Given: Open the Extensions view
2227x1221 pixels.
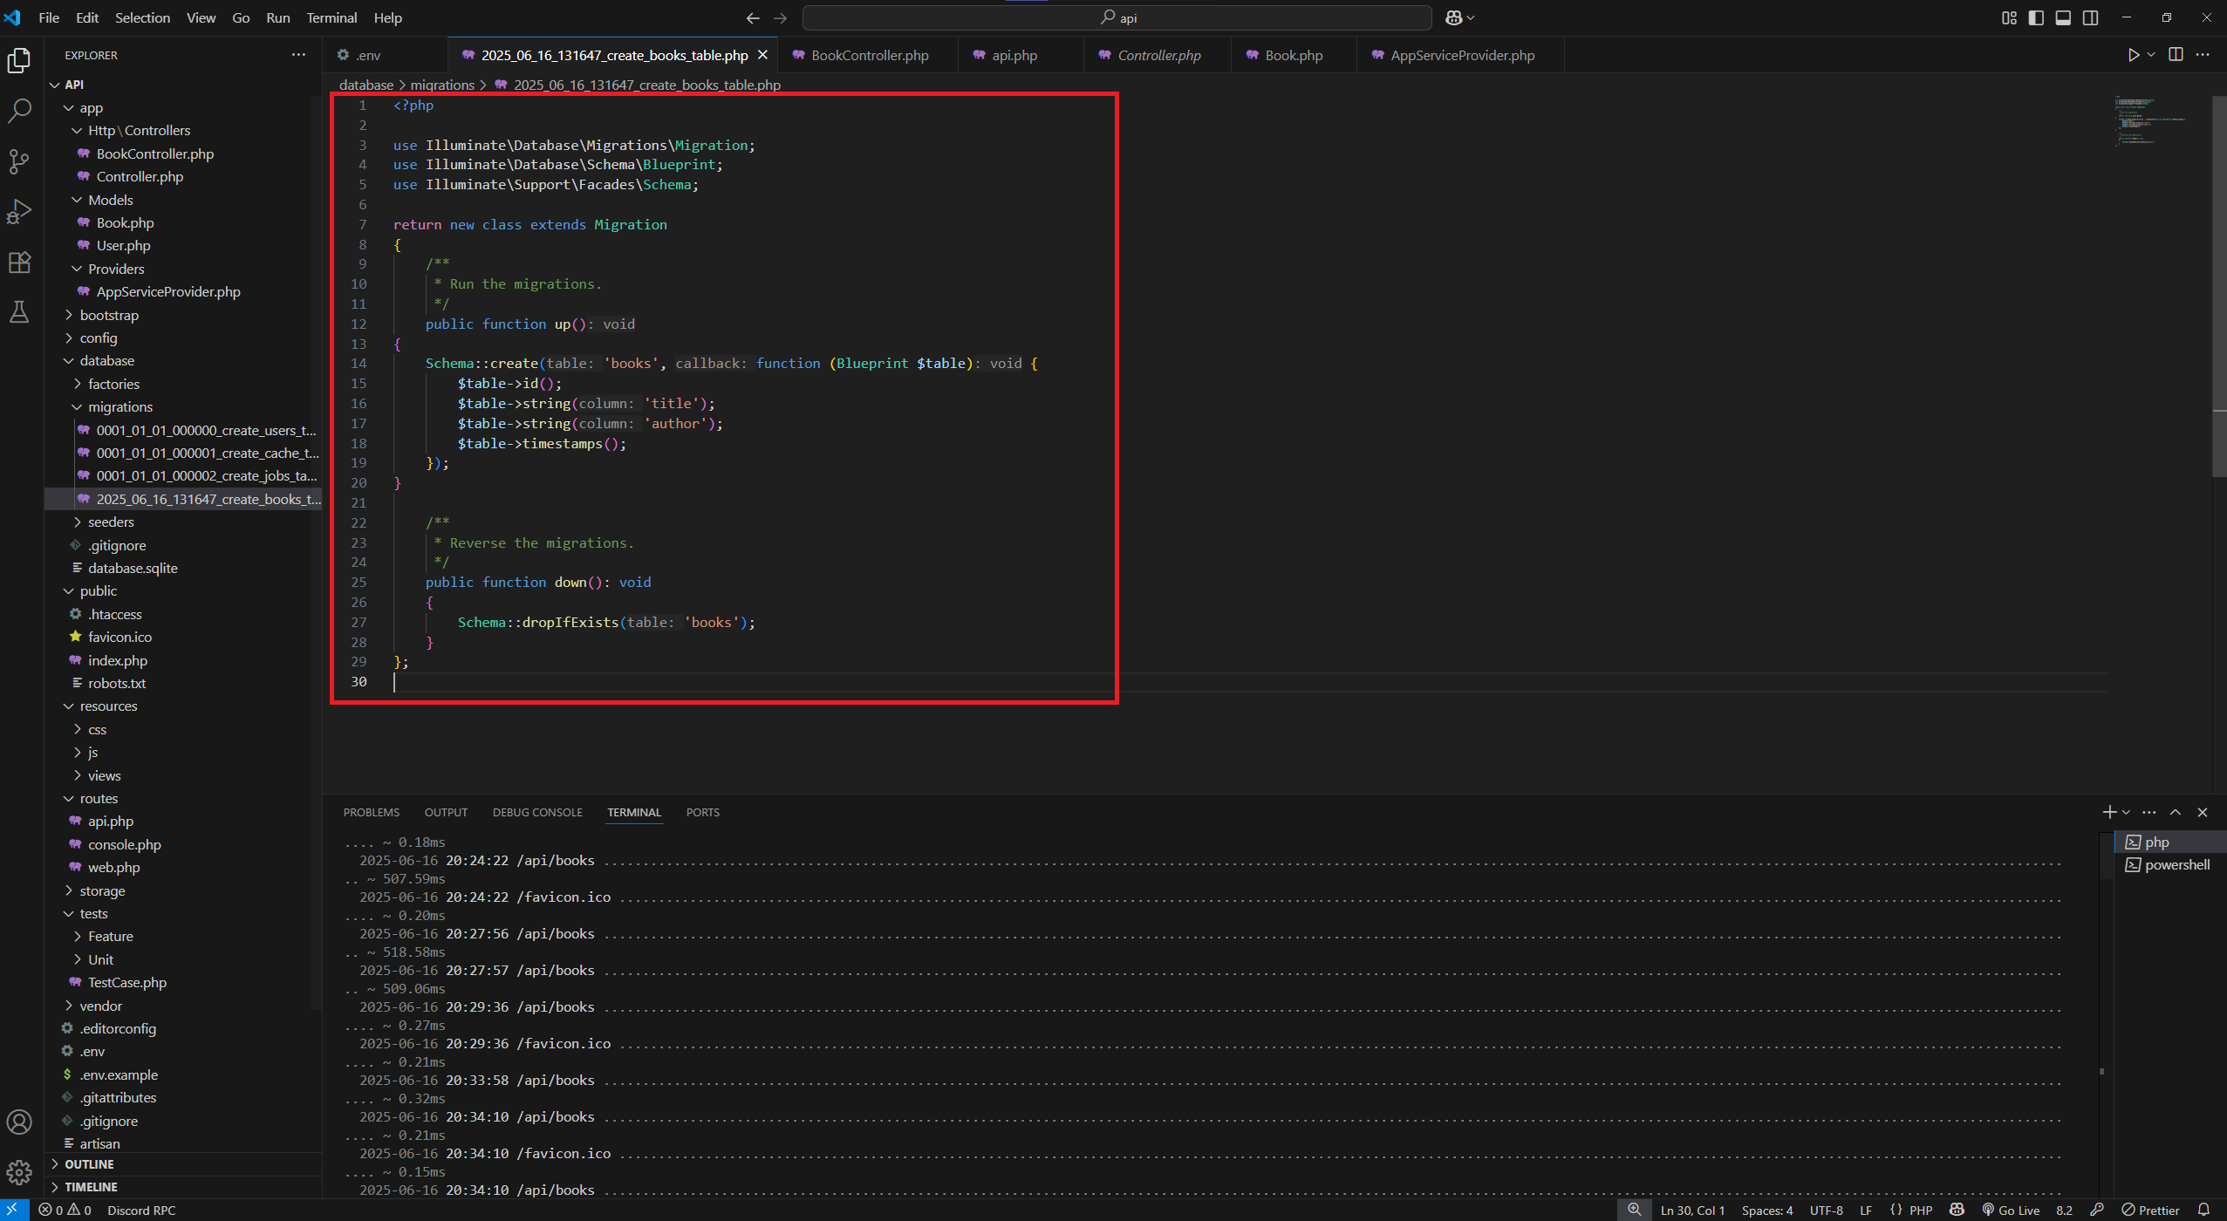Looking at the screenshot, I should (19, 262).
